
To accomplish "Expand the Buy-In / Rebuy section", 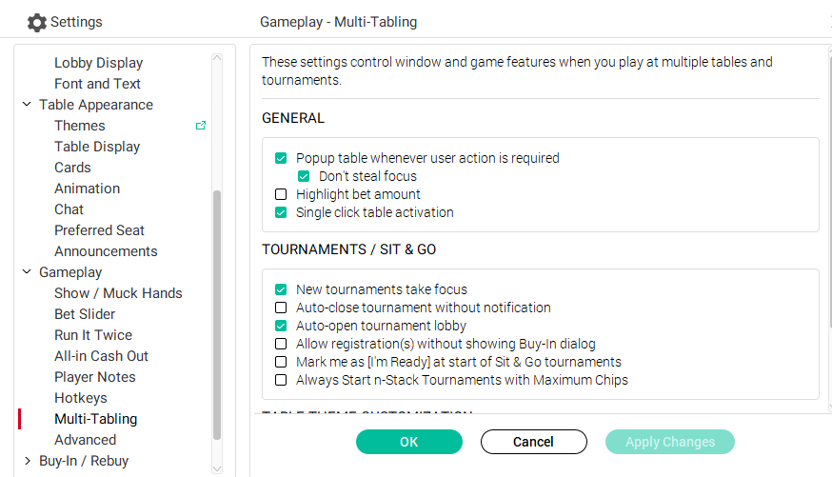I will tap(27, 461).
